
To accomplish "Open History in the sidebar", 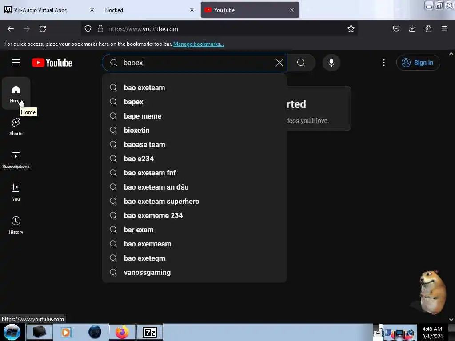I will tap(16, 225).
